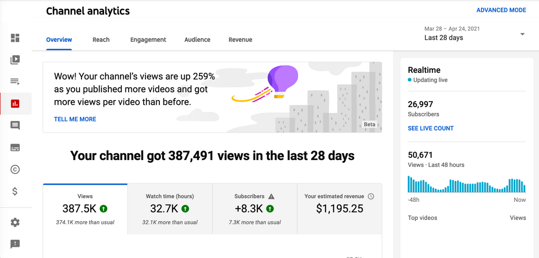Select the Views metric card
The width and height of the screenshot is (539, 258).
(x=85, y=209)
